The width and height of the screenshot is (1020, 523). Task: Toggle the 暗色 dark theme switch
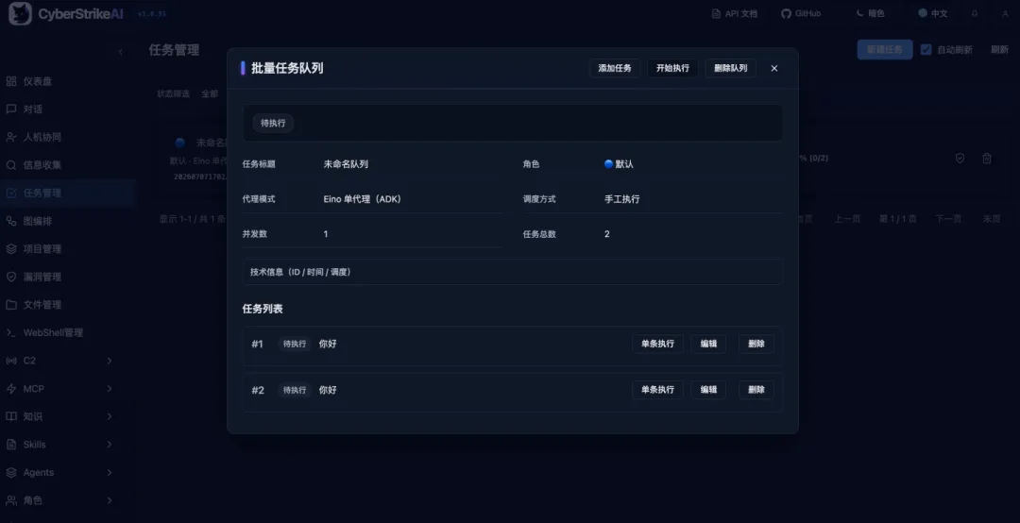click(x=870, y=13)
